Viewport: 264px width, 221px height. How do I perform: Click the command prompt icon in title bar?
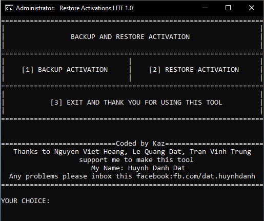pyautogui.click(x=9, y=8)
